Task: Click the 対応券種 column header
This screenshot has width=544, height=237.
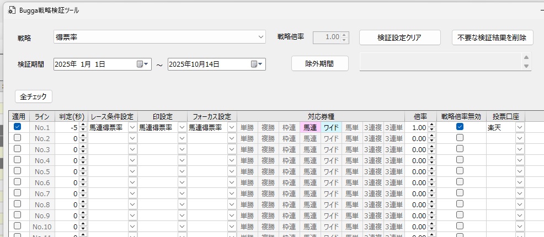Action: (322, 116)
